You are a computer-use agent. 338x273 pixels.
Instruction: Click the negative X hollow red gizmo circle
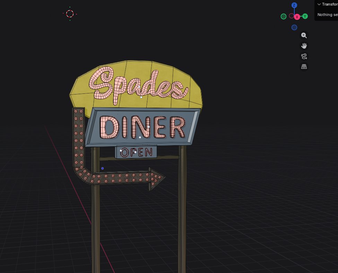tap(292, 16)
